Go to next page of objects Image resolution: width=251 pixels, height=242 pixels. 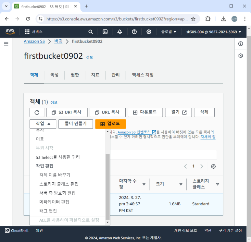coord(202,166)
